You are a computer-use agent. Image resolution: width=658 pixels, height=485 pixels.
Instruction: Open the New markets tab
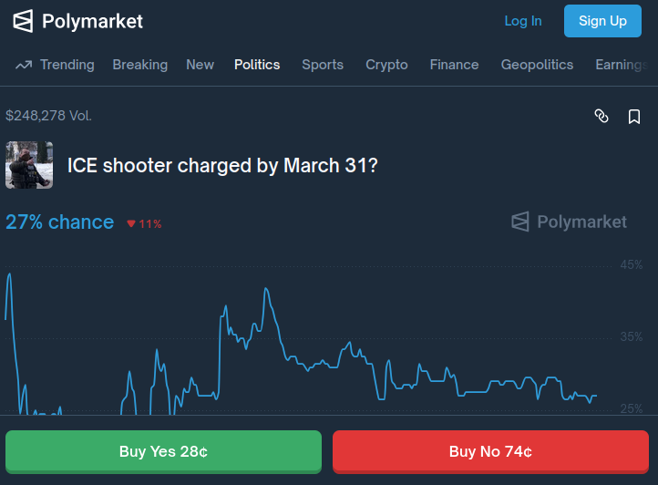(200, 65)
